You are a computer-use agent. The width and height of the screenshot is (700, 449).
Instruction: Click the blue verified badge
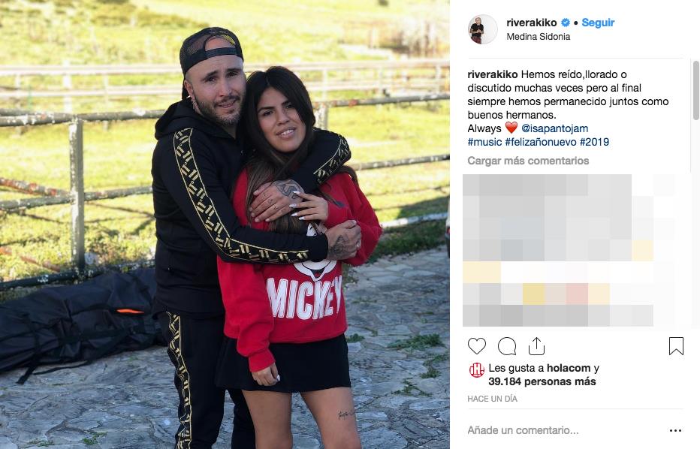(x=565, y=23)
